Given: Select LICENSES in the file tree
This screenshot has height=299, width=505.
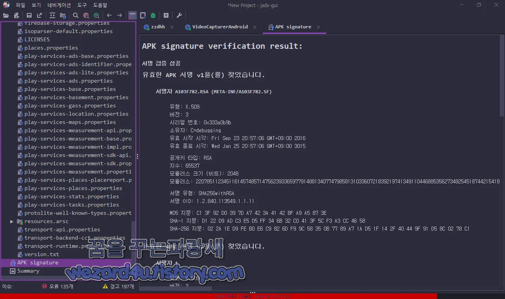Looking at the screenshot, I should pyautogui.click(x=37, y=40).
